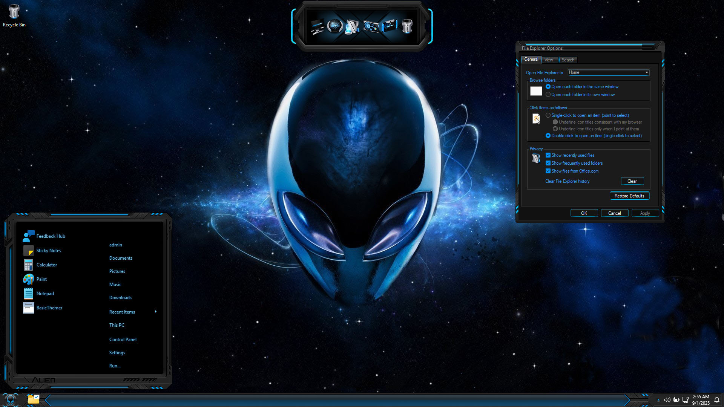This screenshot has height=407, width=724.
Task: Select Single-click to open an item
Action: click(x=548, y=115)
